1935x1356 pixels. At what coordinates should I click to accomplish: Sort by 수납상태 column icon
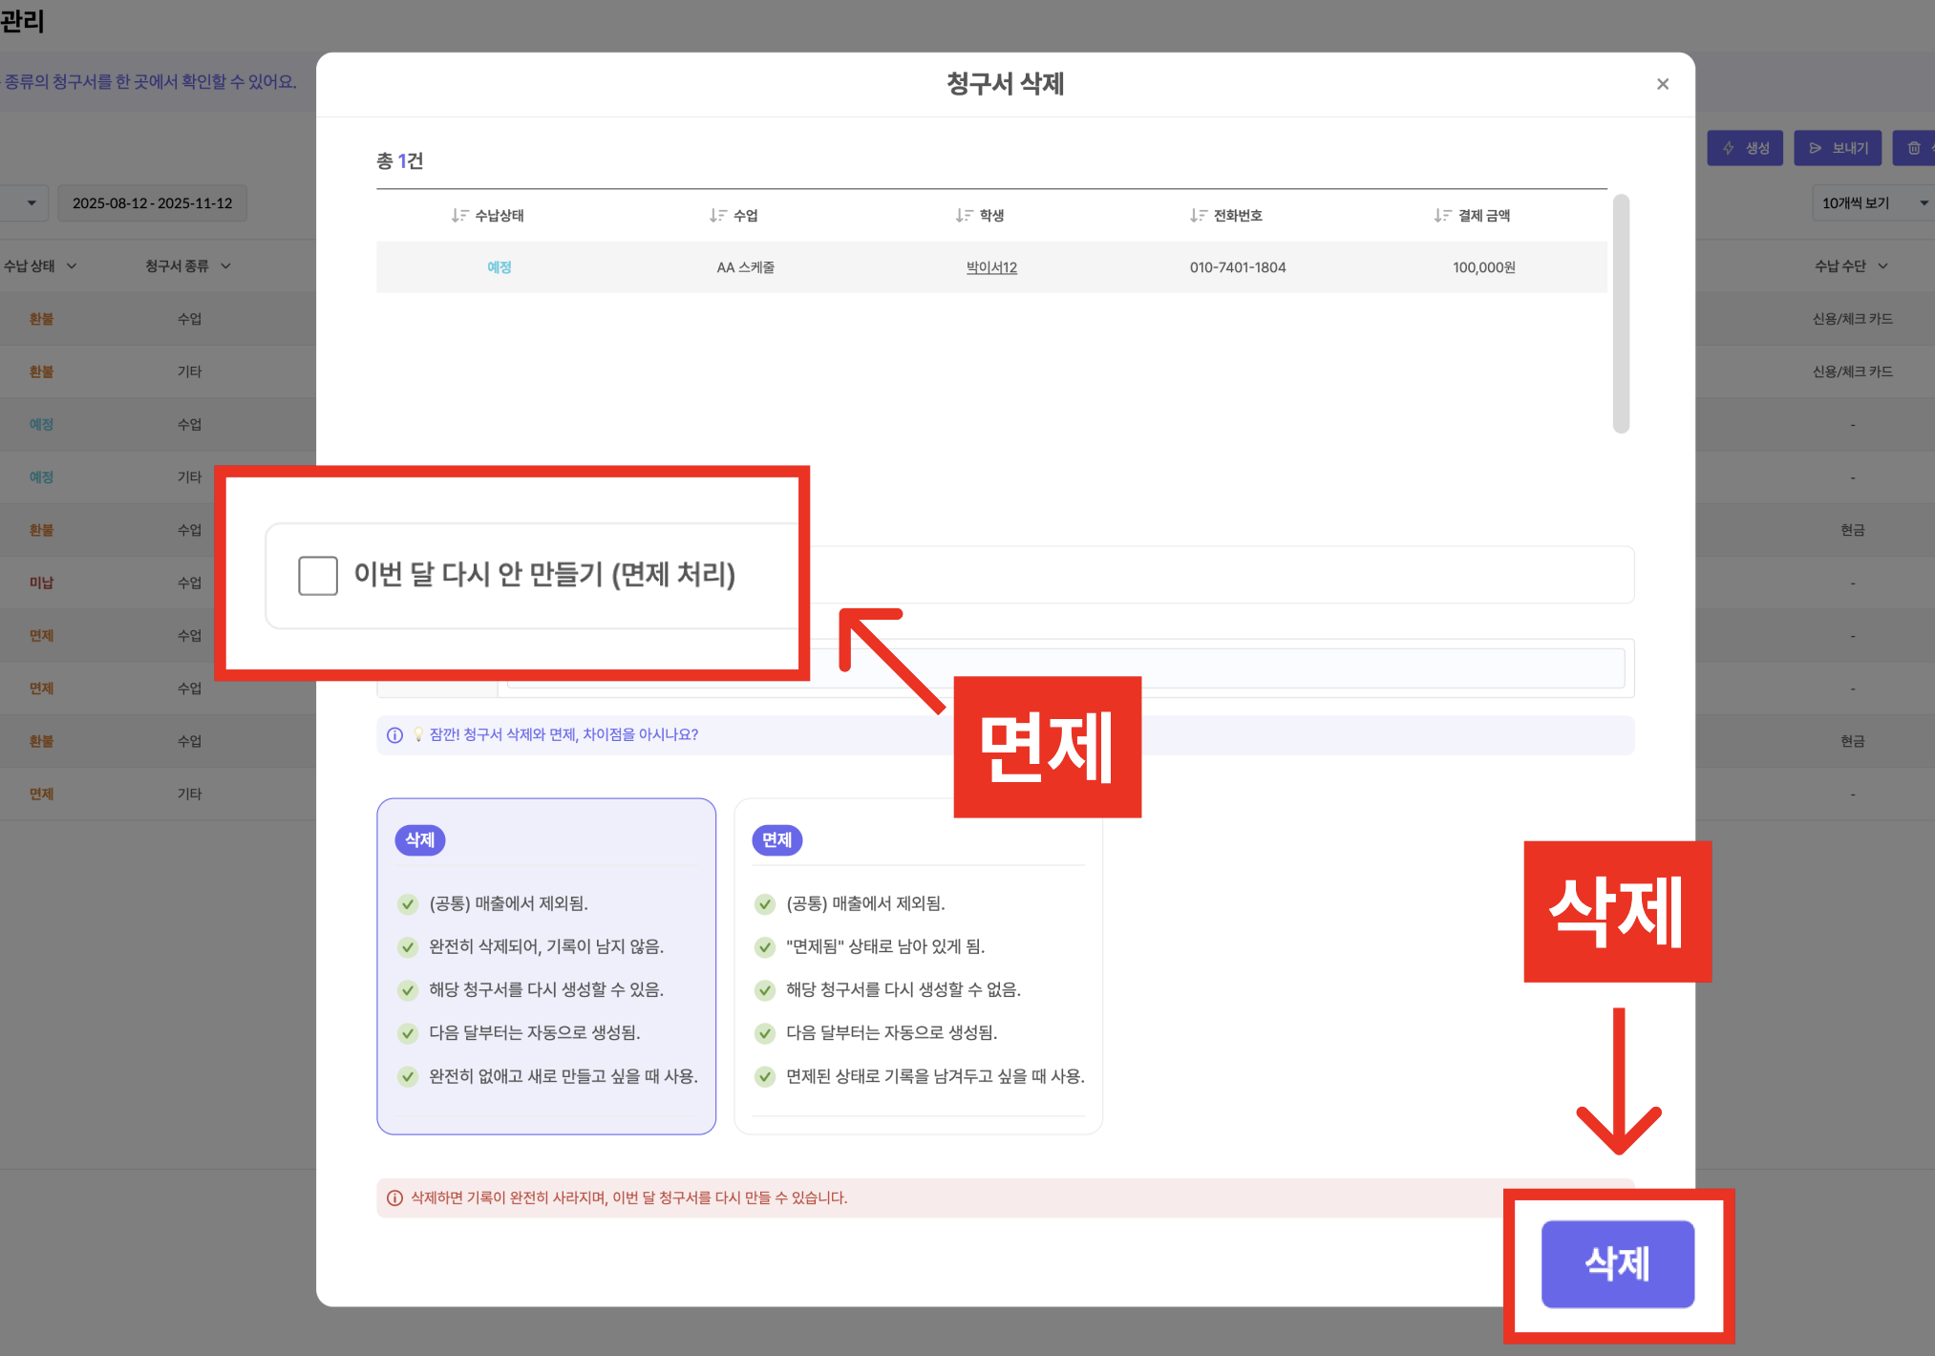[459, 216]
